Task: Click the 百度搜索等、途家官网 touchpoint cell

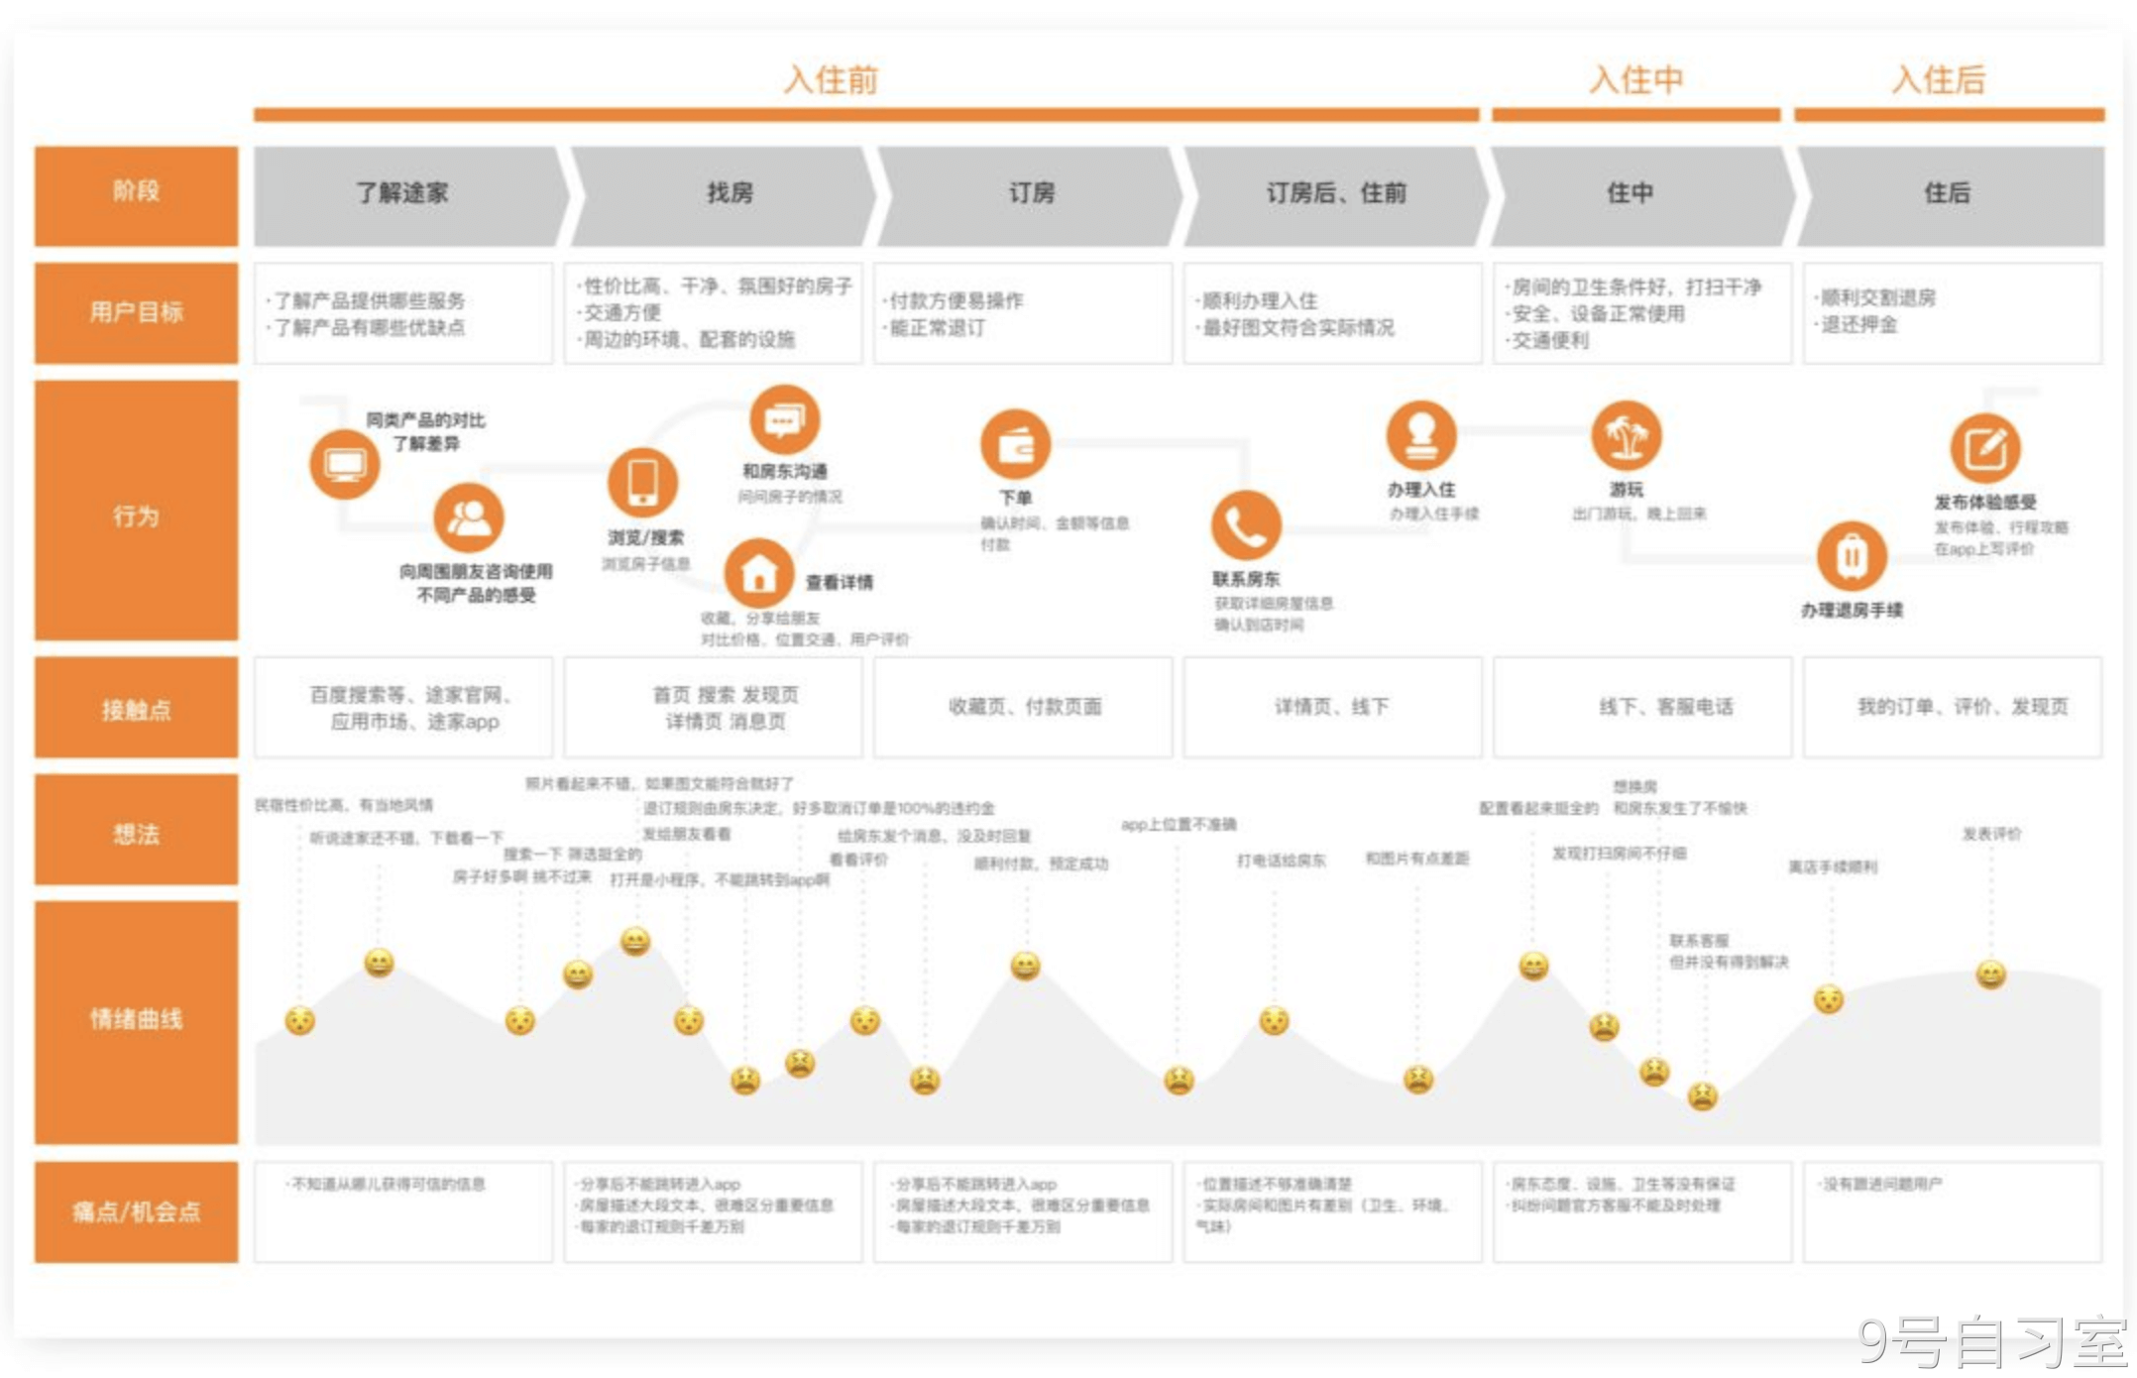Action: click(x=403, y=707)
